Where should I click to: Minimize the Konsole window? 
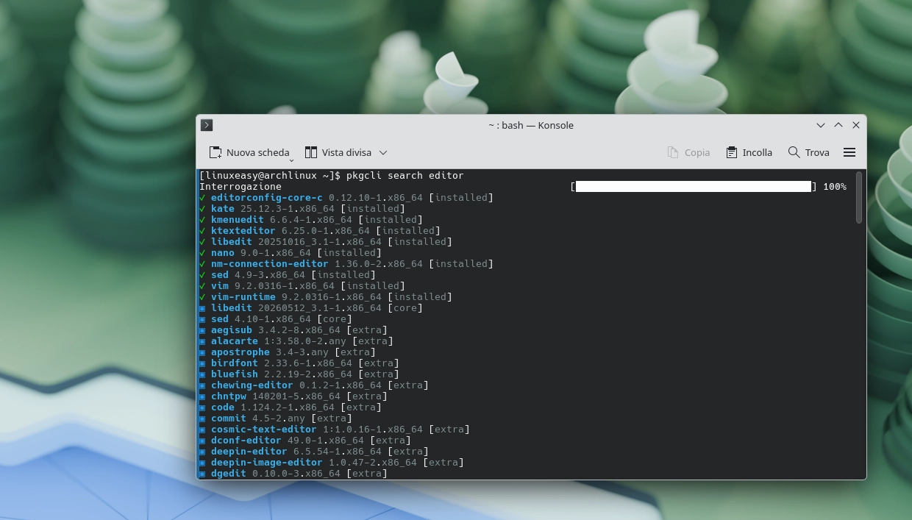point(821,125)
